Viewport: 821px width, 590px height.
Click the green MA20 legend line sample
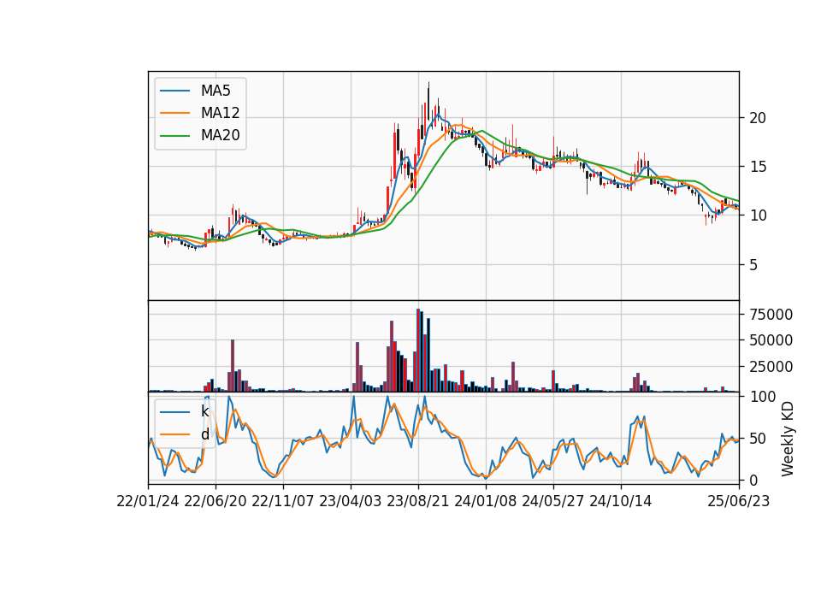(x=174, y=136)
